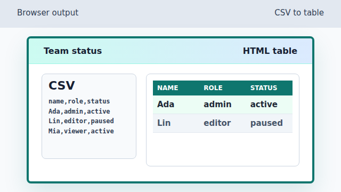
Task: Click the large 'CSV' heading
Action: coord(62,85)
